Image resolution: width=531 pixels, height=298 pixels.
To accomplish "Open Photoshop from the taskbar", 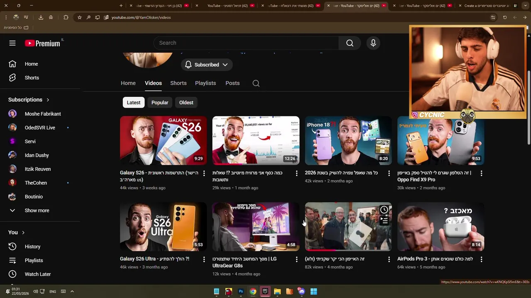I will pos(241,291).
